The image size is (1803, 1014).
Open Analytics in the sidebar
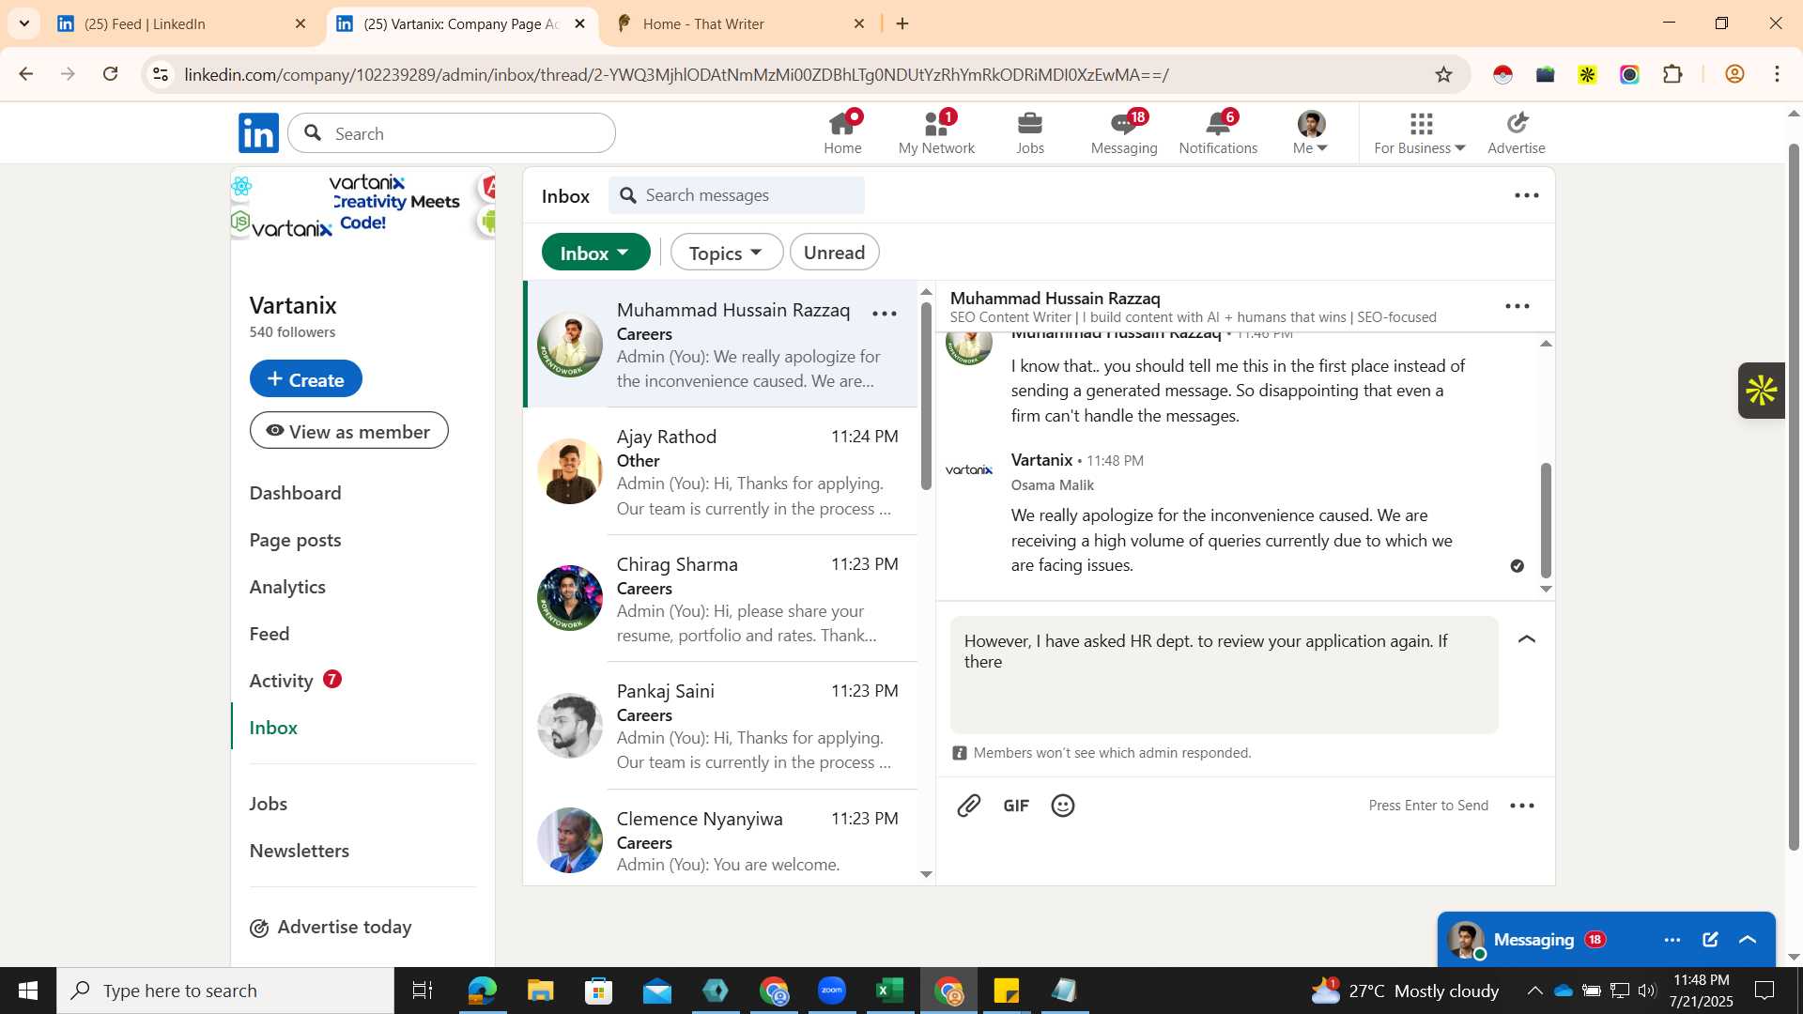click(287, 587)
